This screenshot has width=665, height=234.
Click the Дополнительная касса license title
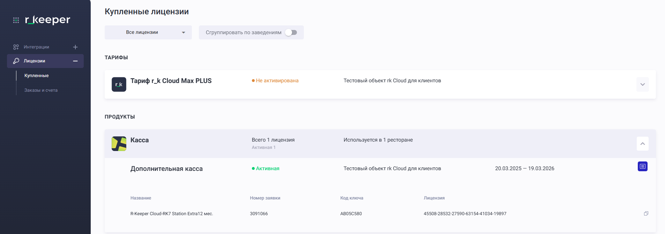166,169
